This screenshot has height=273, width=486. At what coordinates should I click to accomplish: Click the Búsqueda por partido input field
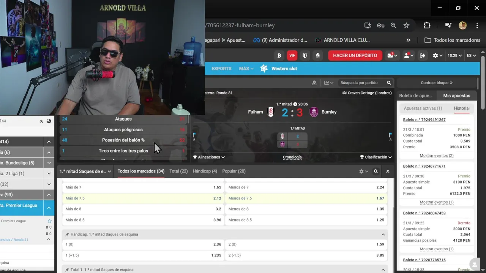(x=362, y=83)
